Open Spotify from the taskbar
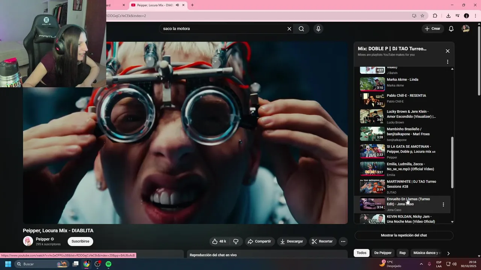Image resolution: width=481 pixels, height=270 pixels. tap(108, 264)
